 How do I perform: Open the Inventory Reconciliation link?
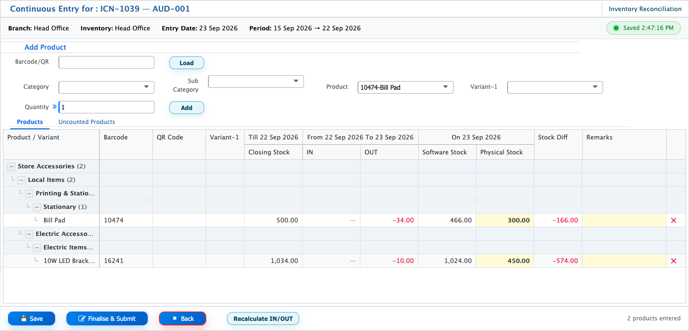coord(645,9)
